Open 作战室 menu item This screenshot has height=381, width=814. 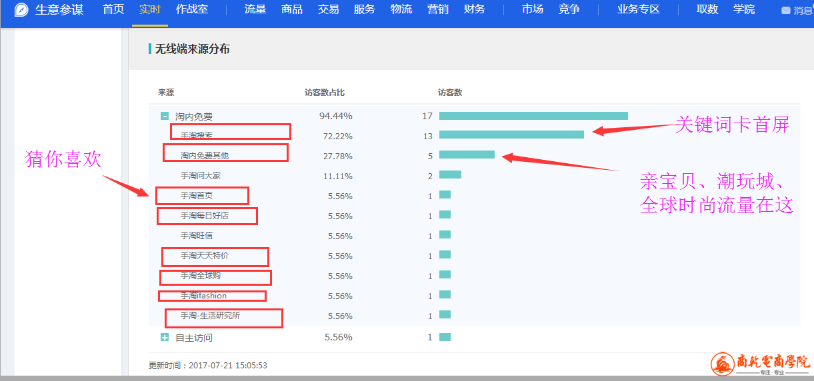point(192,9)
